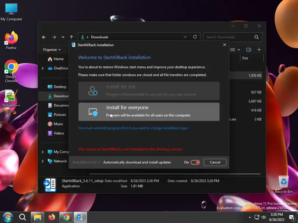This screenshot has width=298, height=223.
Task: Launch Chrome from the taskbar
Action: 66,217
